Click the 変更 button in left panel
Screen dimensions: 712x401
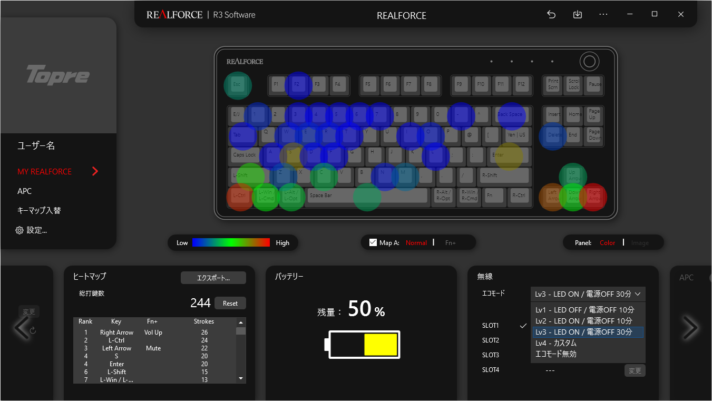pos(29,312)
